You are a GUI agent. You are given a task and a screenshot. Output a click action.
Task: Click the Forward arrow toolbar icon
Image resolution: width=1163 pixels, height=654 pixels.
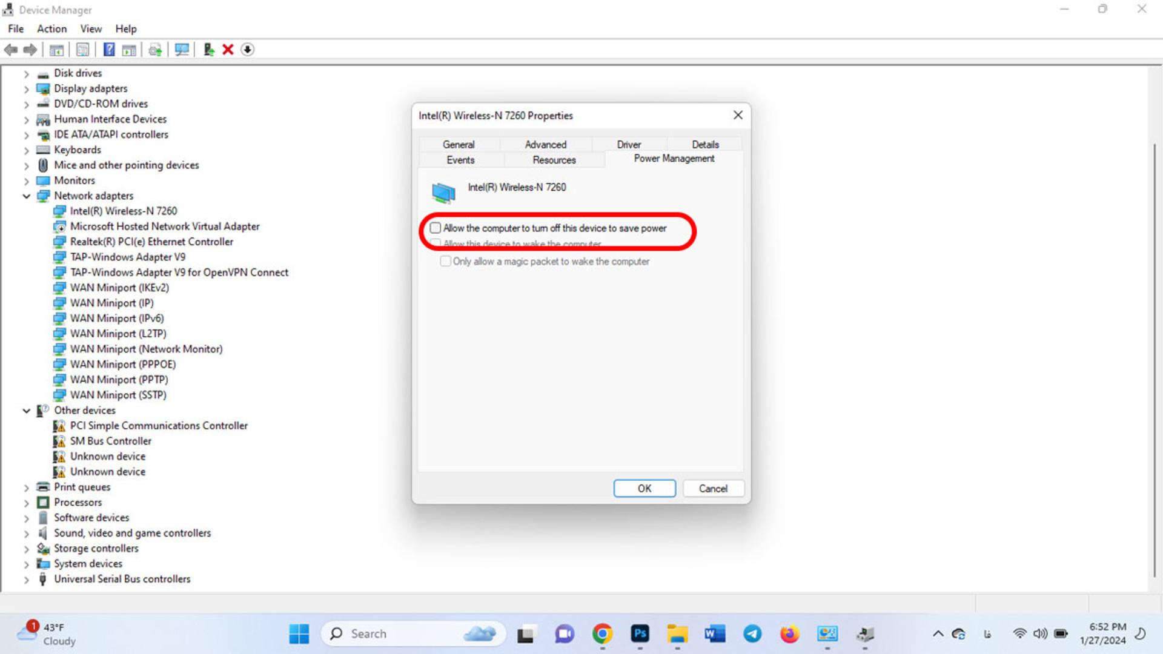(x=30, y=50)
